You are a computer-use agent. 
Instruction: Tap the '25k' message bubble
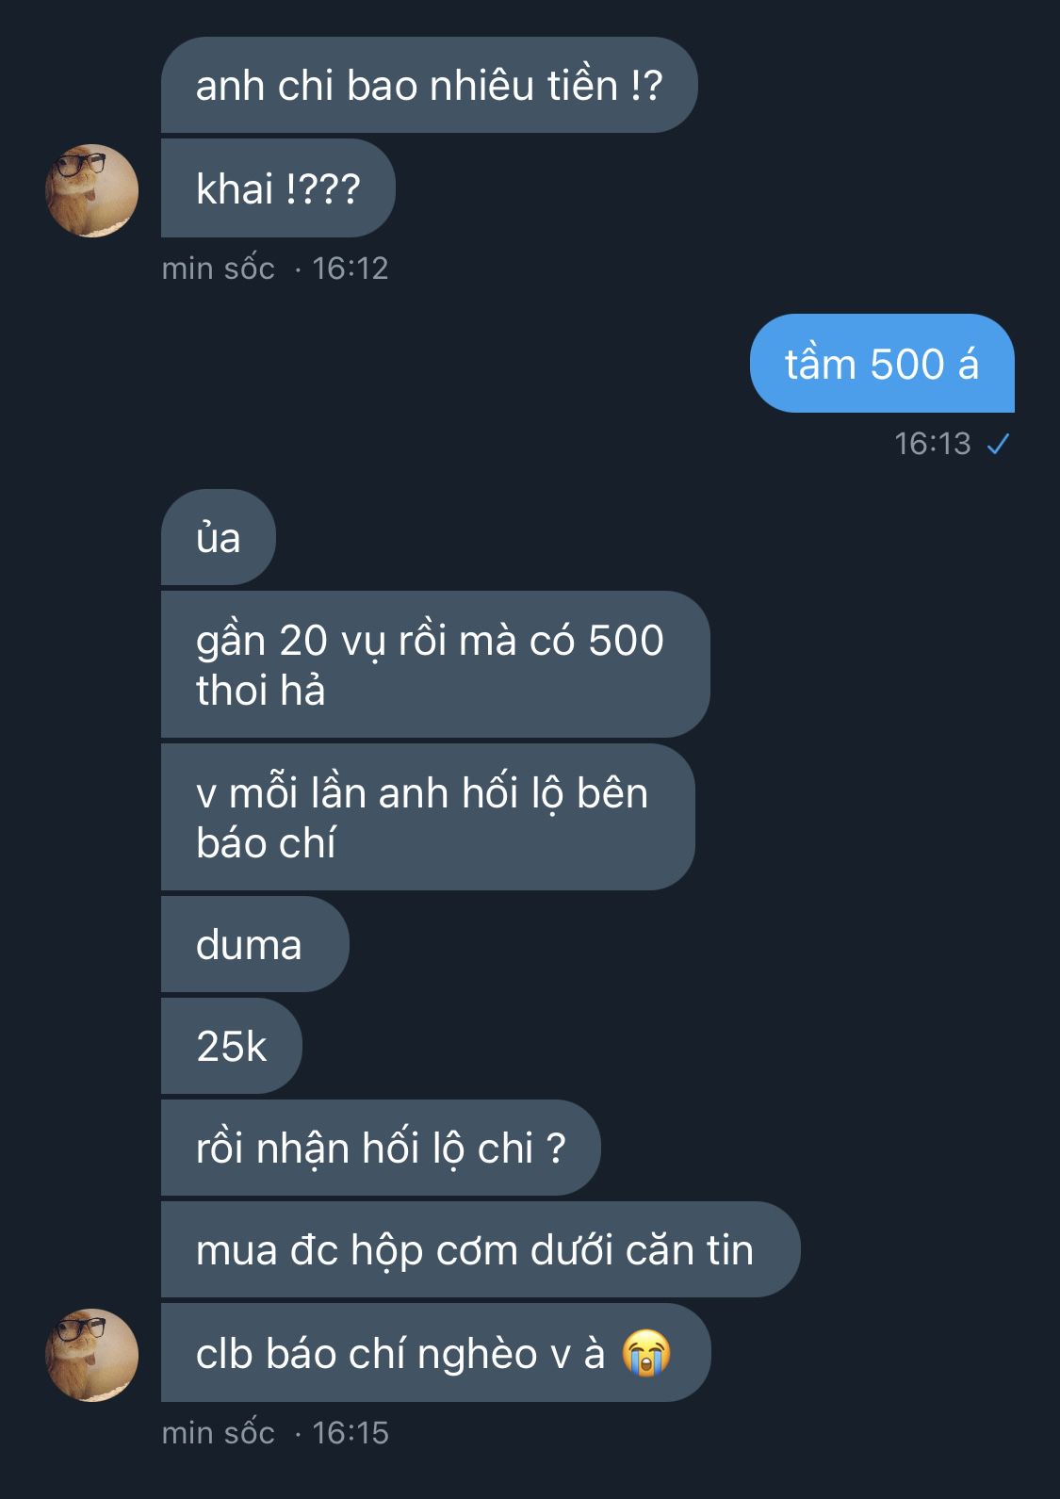click(232, 1046)
